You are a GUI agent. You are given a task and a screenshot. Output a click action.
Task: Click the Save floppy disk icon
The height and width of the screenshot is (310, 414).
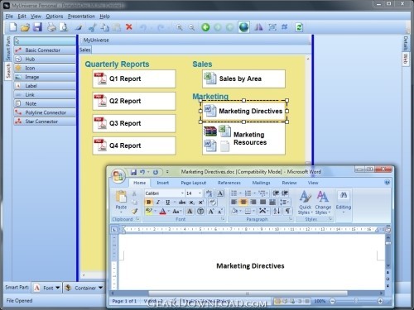pyautogui.click(x=38, y=27)
